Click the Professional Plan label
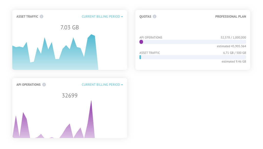Screen dimensions: 263x149 click(230, 17)
